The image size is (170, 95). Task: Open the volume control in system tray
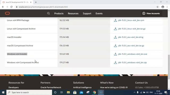[x=147, y=92]
